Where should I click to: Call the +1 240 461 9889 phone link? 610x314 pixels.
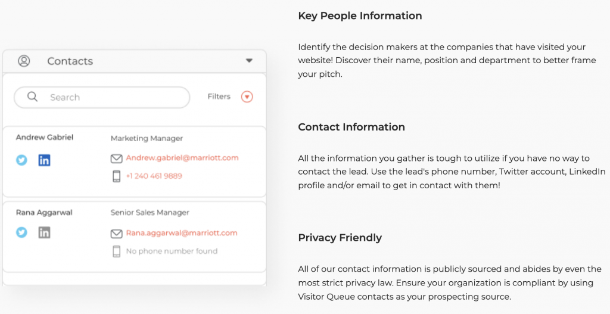154,176
